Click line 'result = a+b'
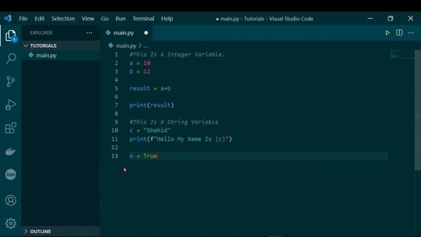The width and height of the screenshot is (421, 237). [x=150, y=88]
